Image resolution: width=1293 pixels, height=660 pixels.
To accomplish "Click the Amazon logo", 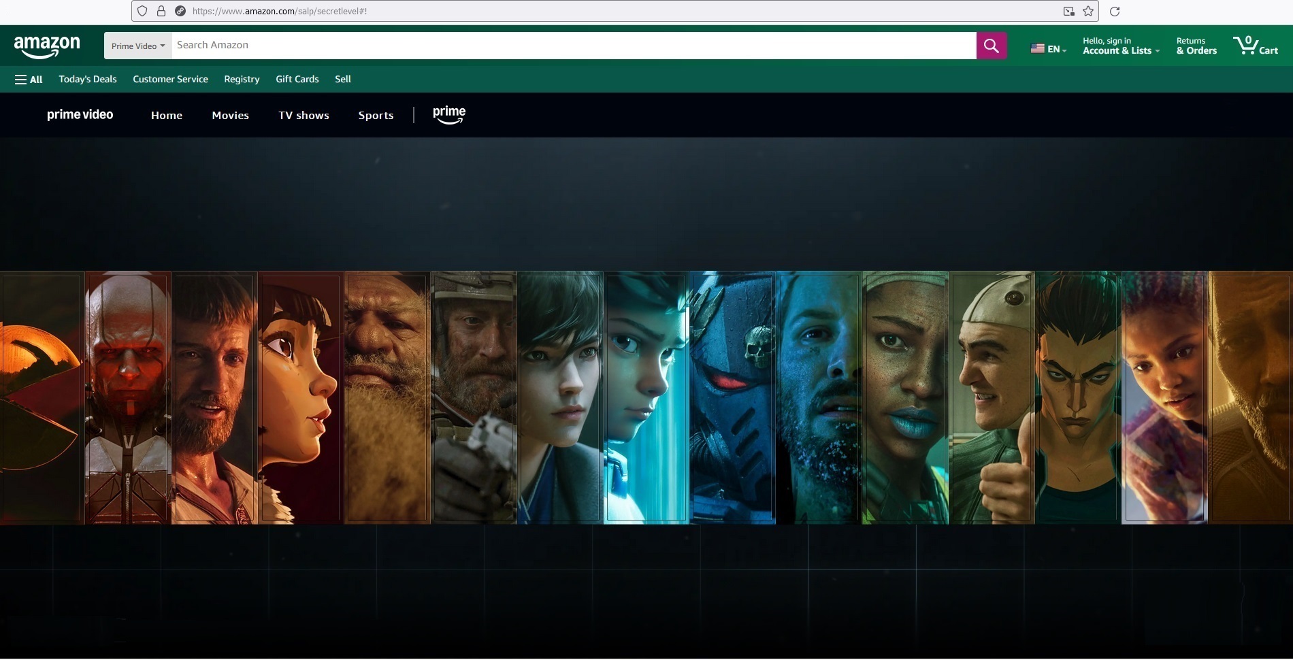I will (x=47, y=46).
